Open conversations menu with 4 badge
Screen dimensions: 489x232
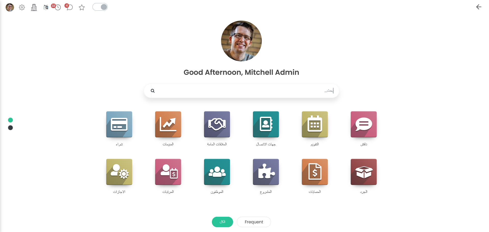point(69,7)
